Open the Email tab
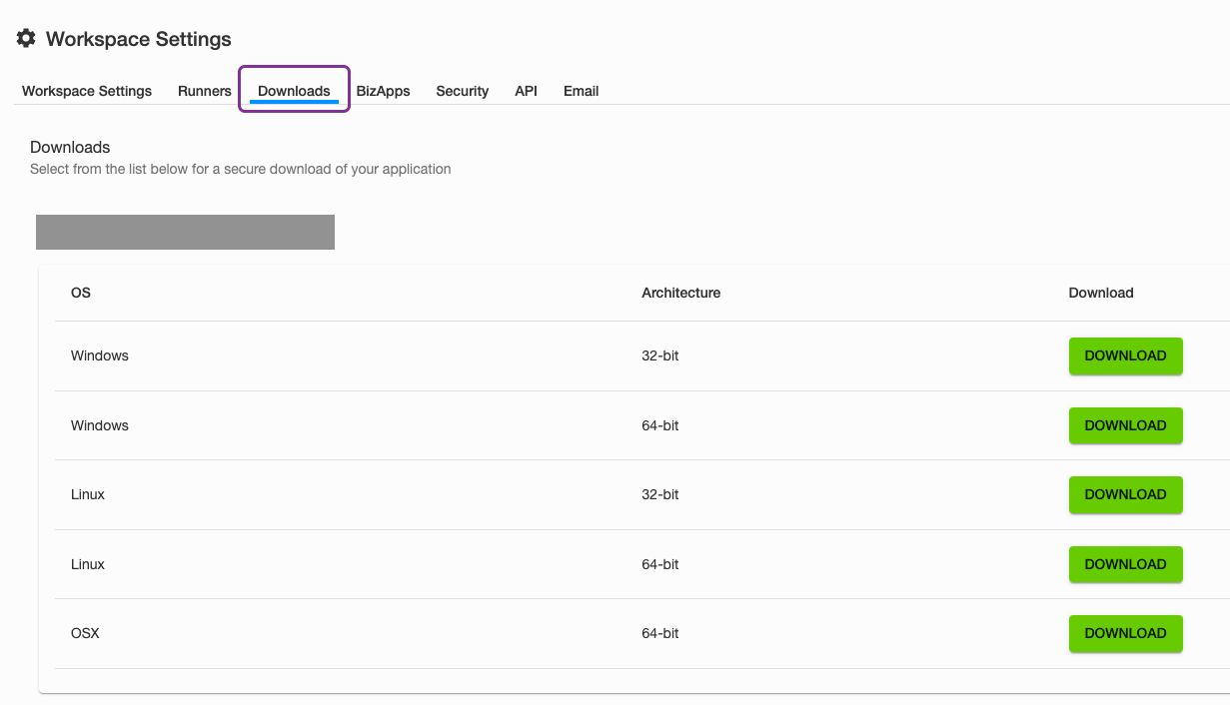 (581, 91)
